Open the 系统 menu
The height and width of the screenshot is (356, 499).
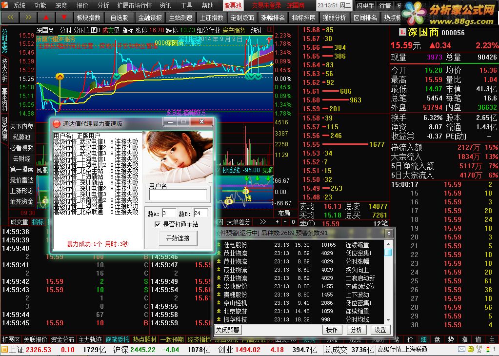(x=19, y=5)
